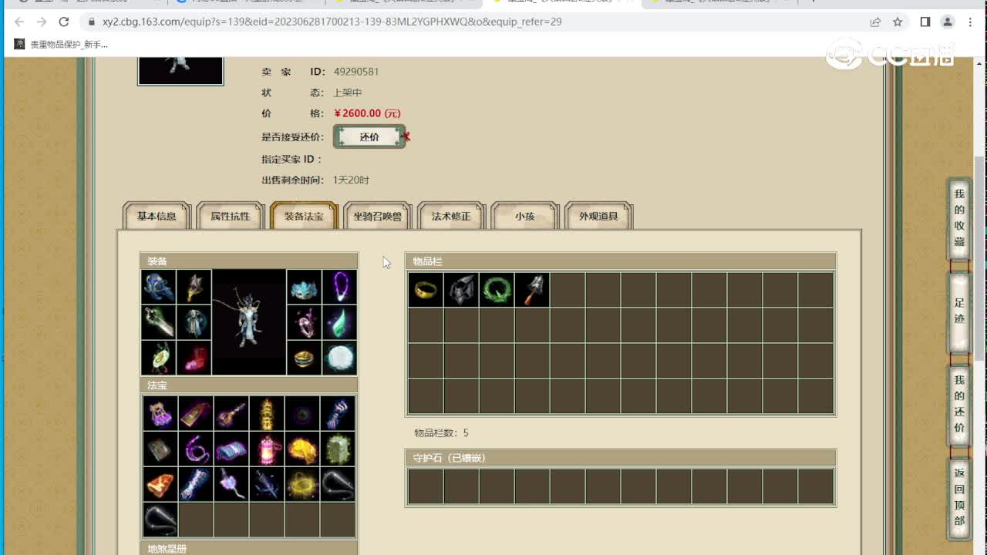
Task: View the white glowing orb equipment slot
Action: [x=339, y=358]
